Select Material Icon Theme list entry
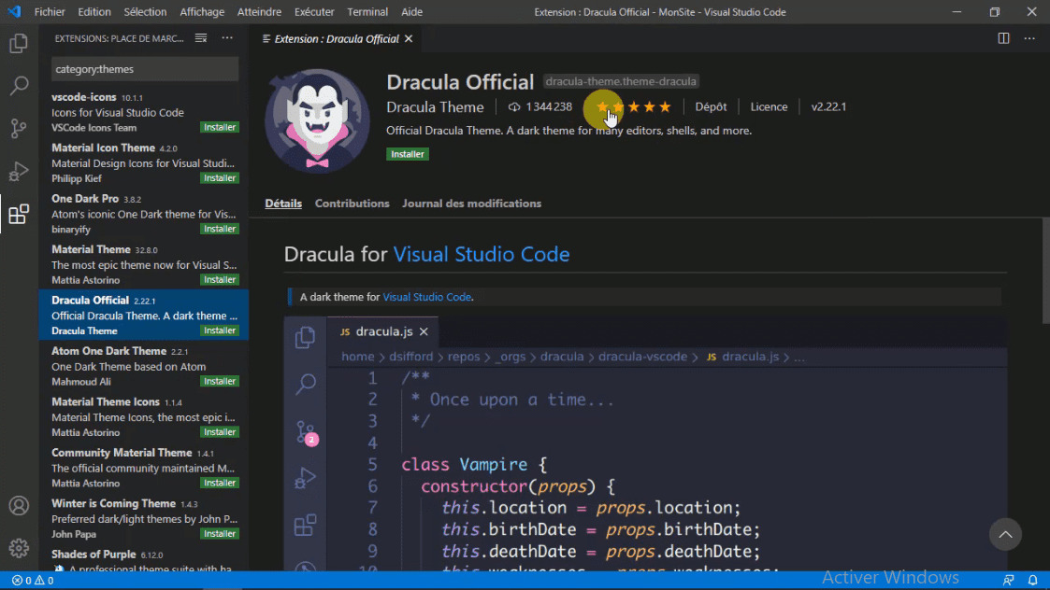 (144, 162)
